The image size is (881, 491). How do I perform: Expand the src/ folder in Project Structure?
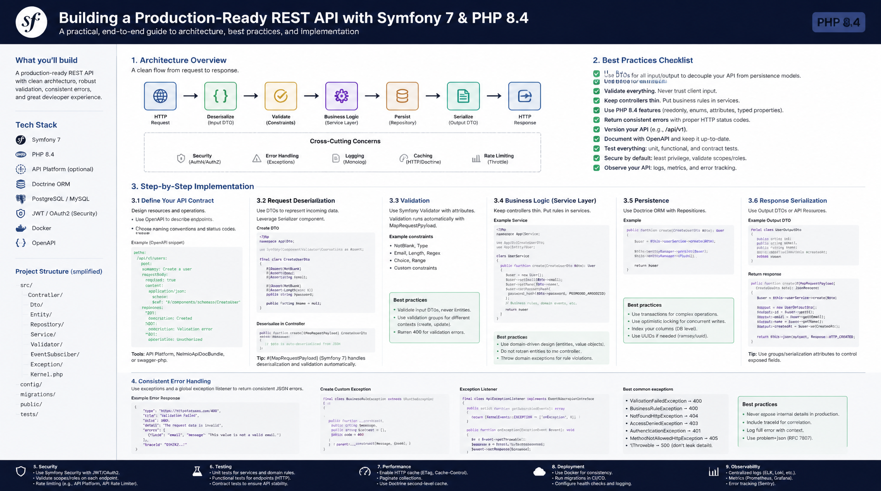tap(26, 285)
